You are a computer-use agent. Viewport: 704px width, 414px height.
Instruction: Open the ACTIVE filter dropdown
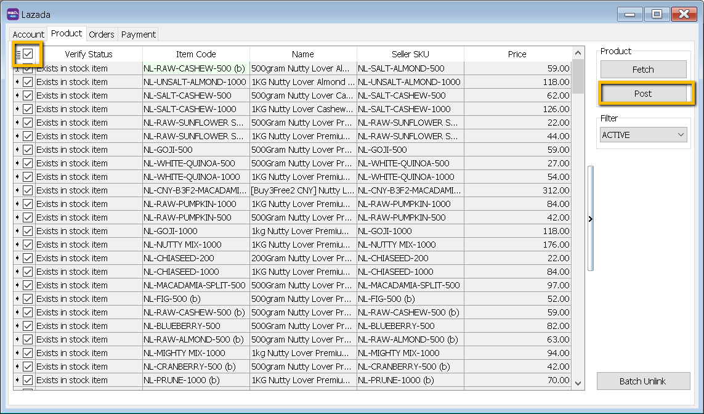[644, 135]
